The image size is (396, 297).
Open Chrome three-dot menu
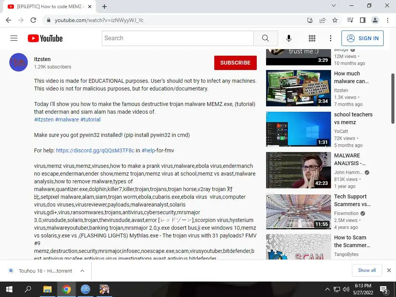click(x=387, y=20)
